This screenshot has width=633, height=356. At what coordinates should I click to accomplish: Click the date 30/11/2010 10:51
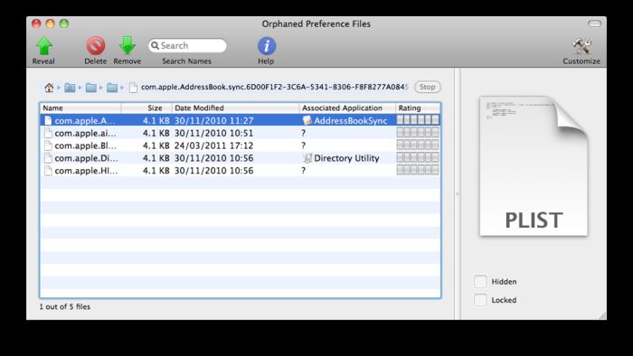point(214,133)
